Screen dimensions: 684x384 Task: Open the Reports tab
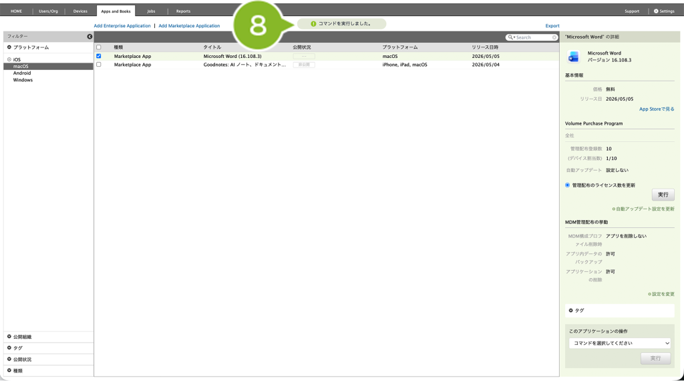pyautogui.click(x=183, y=11)
